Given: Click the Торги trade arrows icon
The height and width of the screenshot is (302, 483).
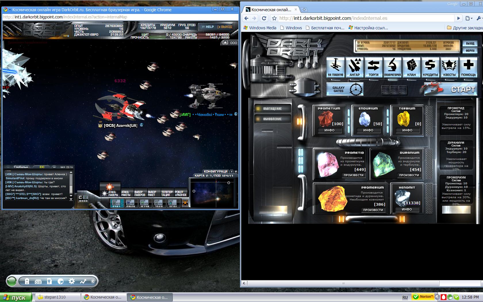Looking at the screenshot, I should [373, 67].
